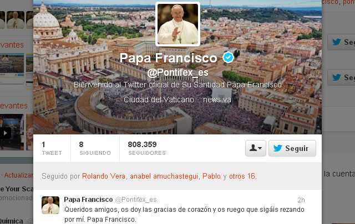This screenshot has height=224, width=355.
Task: Open the Papa Francisco name on the tweet
Action: [88, 200]
